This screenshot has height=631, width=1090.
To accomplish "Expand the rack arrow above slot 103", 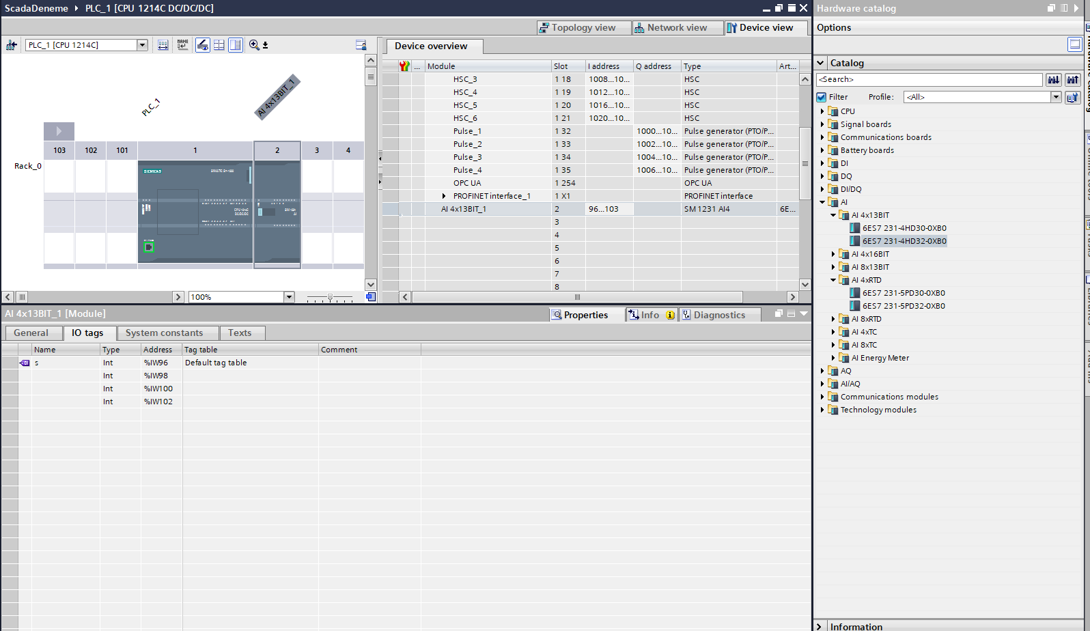I will [59, 131].
